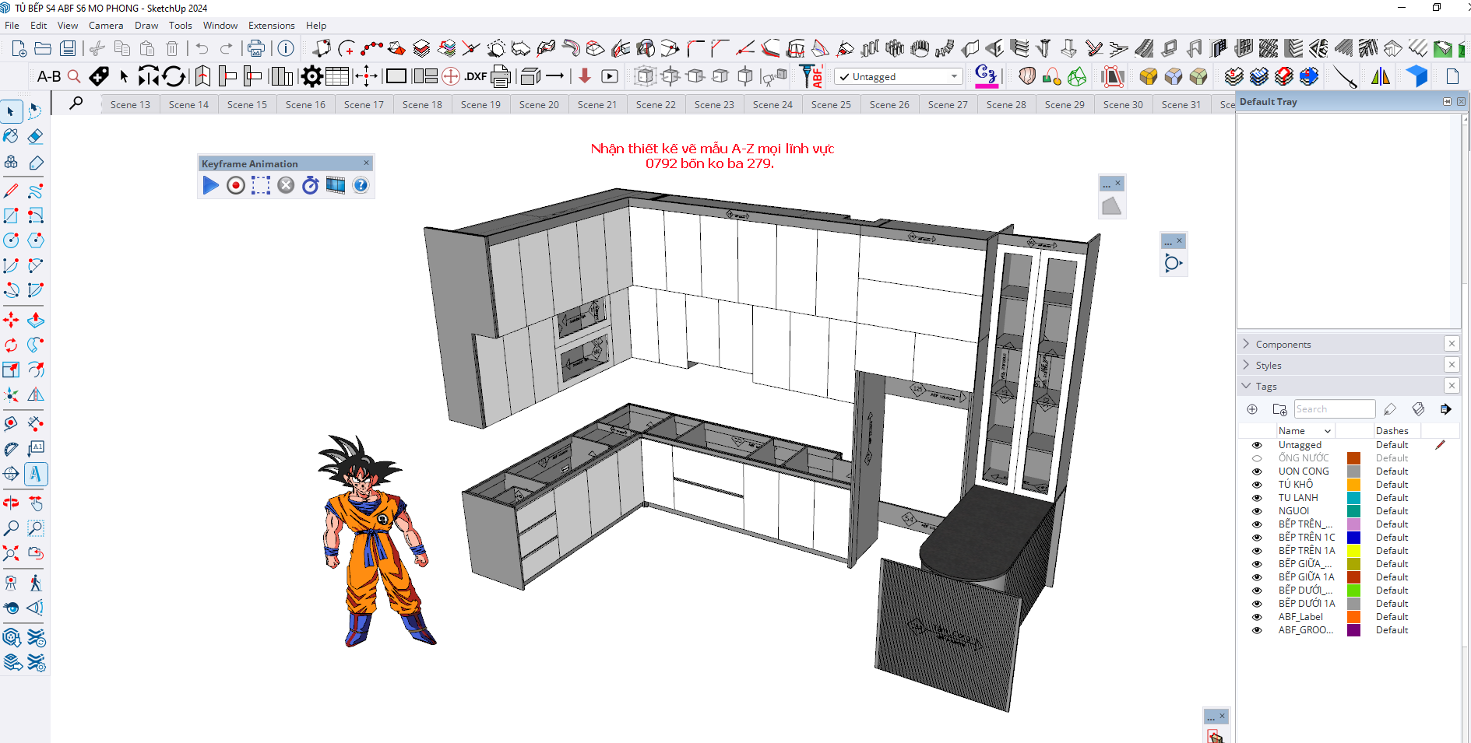Pick the Paint Bucket tool
The height and width of the screenshot is (743, 1471).
tap(11, 137)
